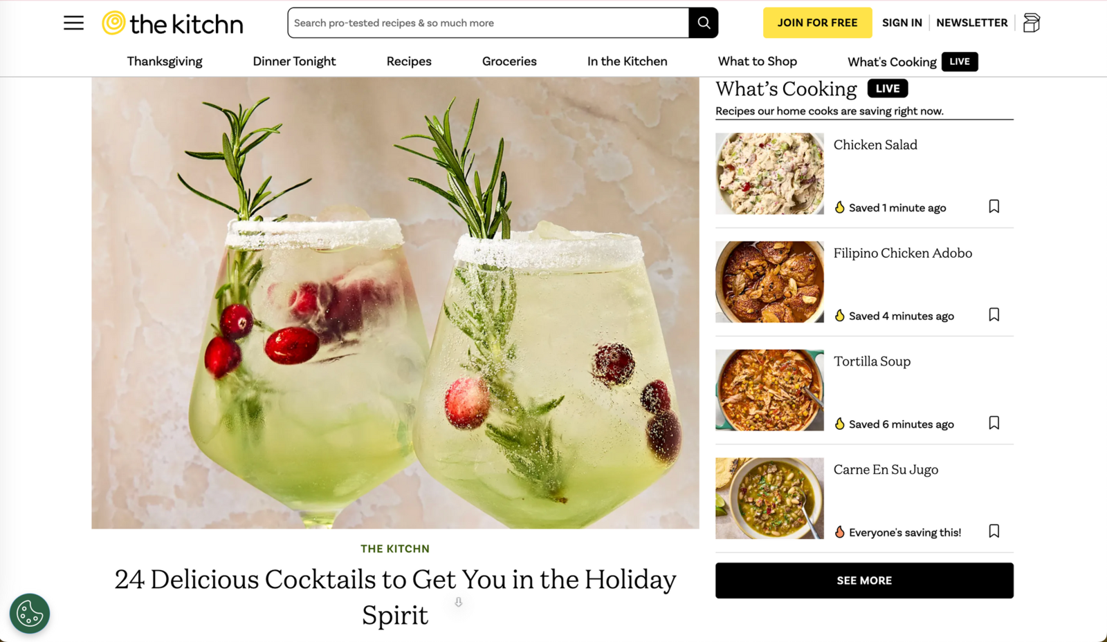This screenshot has width=1107, height=642.
Task: Click the SEE MORE button
Action: tap(864, 580)
